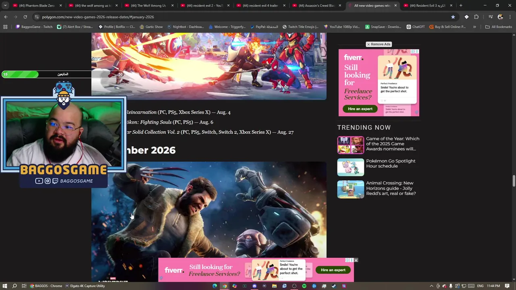Open a new tab with the plus button
This screenshot has width=516, height=290.
461,6
